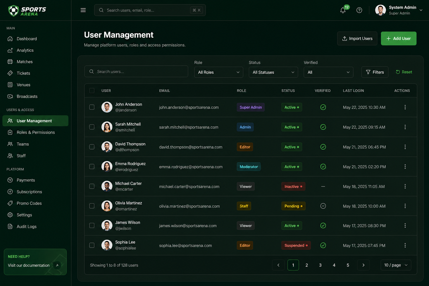Click unverified dash icon for Michael Carter
Viewport: 429px width, 286px height.
point(323,186)
